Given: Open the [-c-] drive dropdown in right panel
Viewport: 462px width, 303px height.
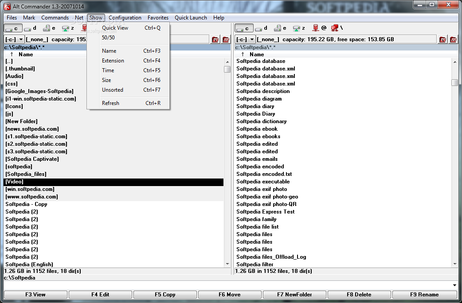Looking at the screenshot, I should coord(245,39).
